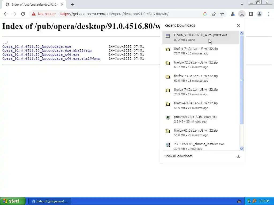274x205 pixels.
Task: Select the Index of /pub/opera taskbar button
Action: [x=50, y=201]
